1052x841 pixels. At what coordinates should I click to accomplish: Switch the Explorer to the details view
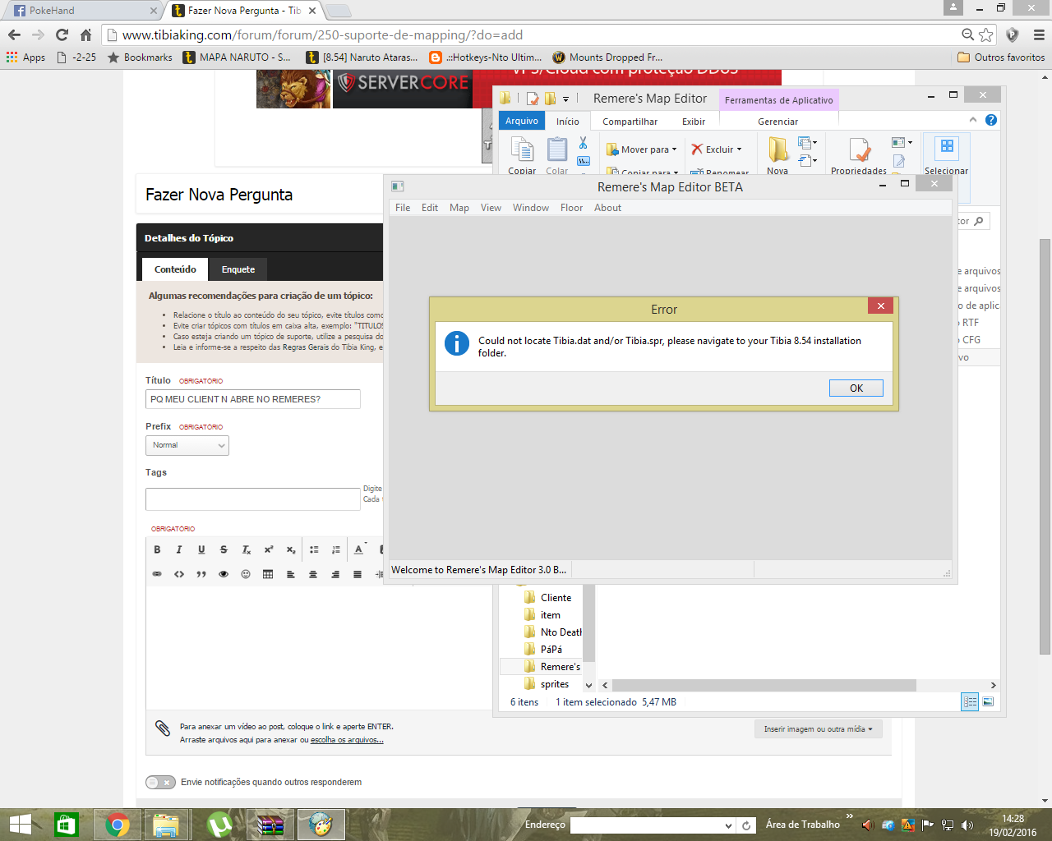click(x=970, y=702)
